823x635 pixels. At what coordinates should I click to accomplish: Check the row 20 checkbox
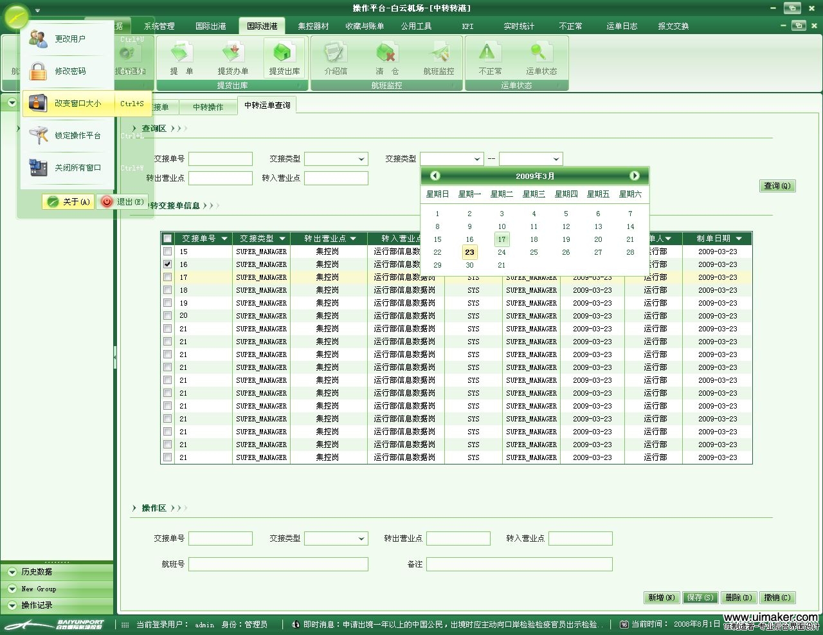point(168,316)
